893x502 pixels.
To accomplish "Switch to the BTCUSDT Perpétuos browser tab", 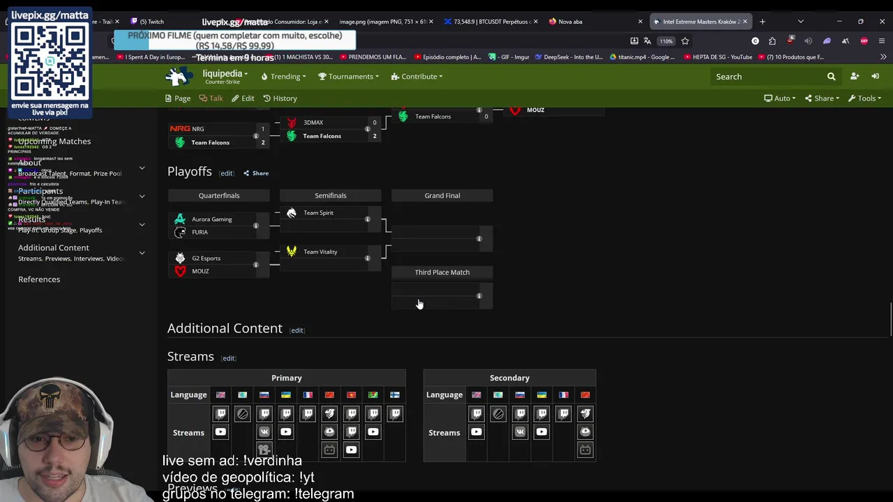I will (x=491, y=22).
